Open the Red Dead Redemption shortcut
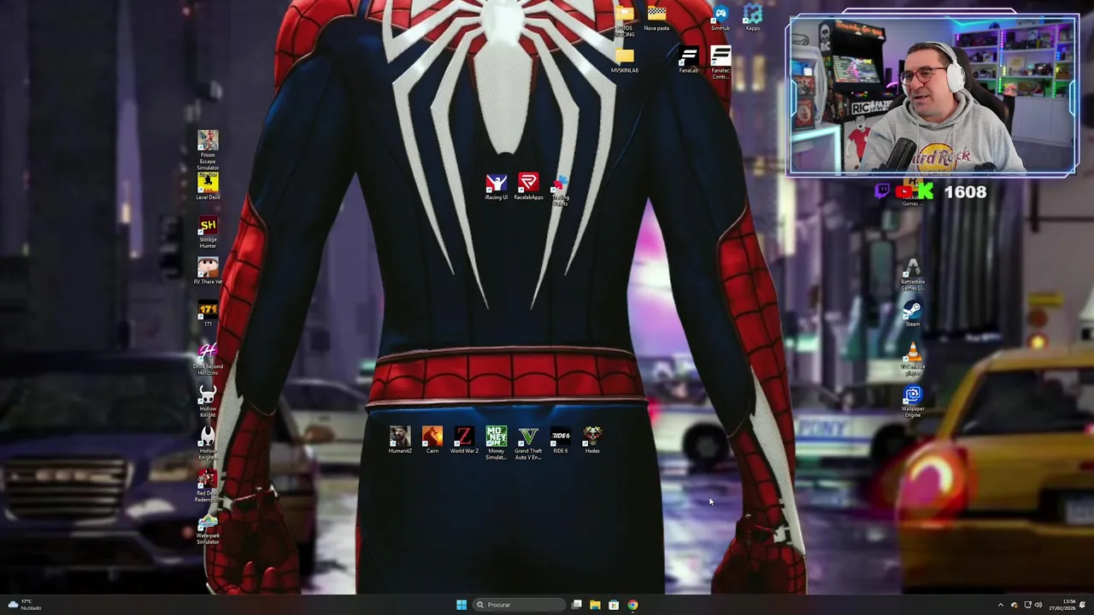This screenshot has width=1094, height=615. point(208,486)
